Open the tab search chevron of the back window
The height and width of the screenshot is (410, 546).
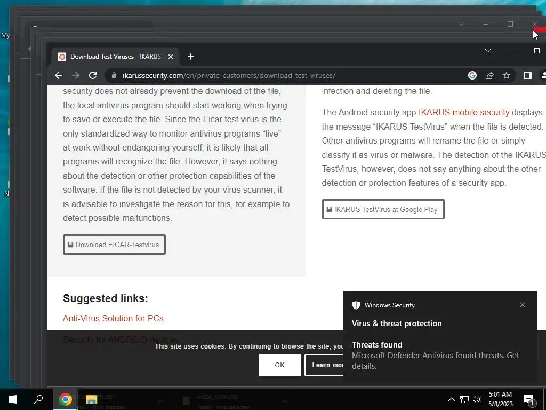click(x=461, y=24)
